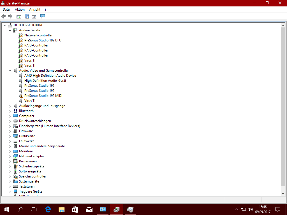
Task: Click the AMD High Definition Audio speaker icon
Action: [x=21, y=76]
